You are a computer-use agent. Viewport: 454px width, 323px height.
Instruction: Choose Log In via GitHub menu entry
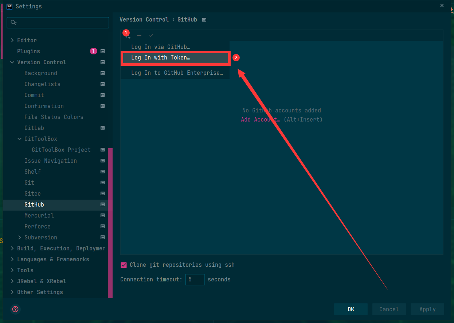point(175,47)
